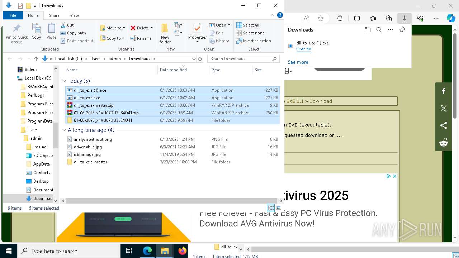The height and width of the screenshot is (258, 459).
Task: Click Pin to Quick access icon
Action: point(17,34)
